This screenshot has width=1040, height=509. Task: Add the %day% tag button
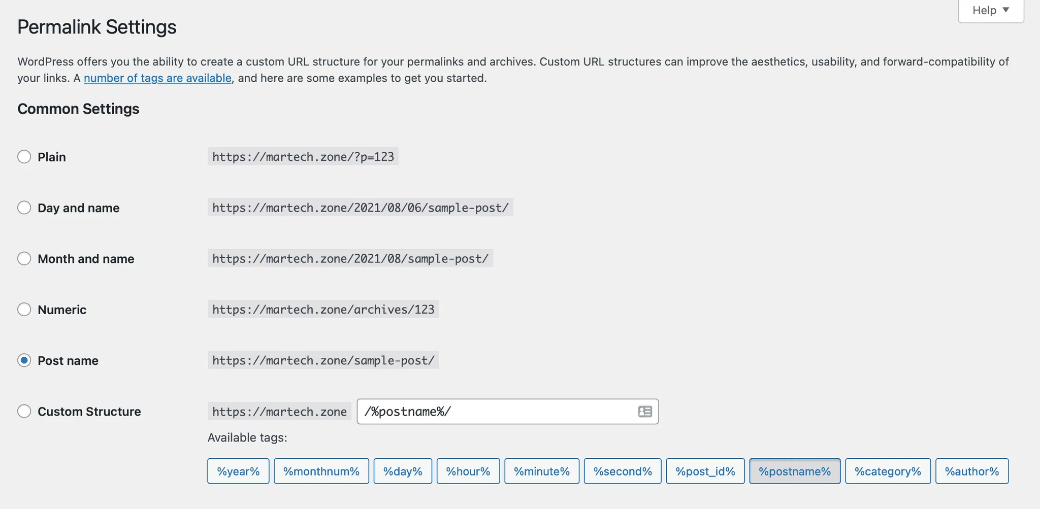(403, 471)
